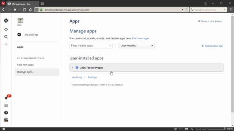Toggle the browser side panel
This screenshot has height=131, width=234.
coord(3,129)
